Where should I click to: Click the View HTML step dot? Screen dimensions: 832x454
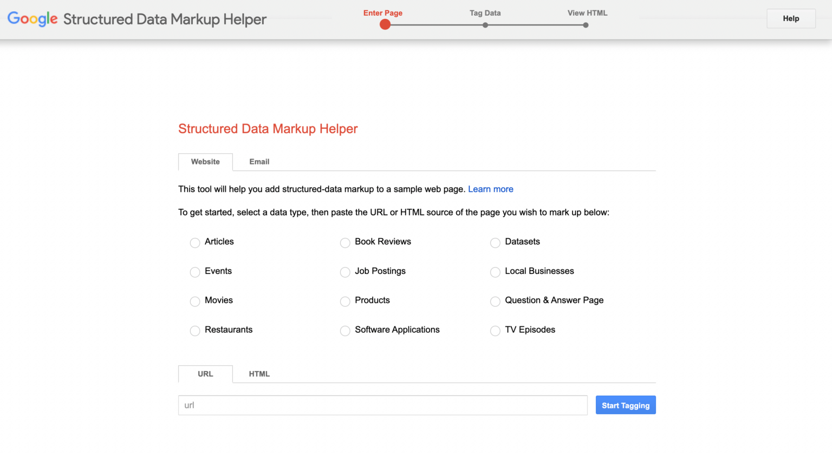click(x=586, y=25)
